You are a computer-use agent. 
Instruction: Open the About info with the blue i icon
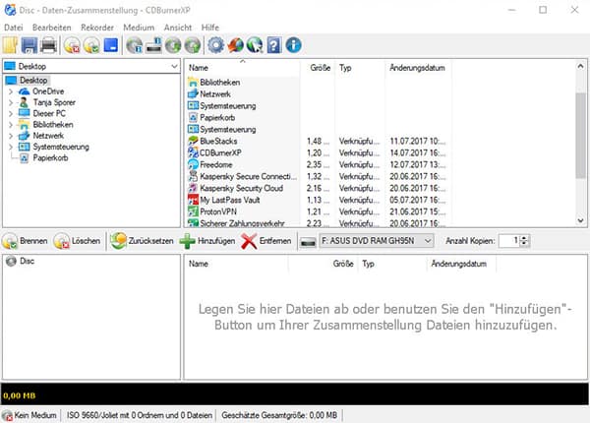(x=293, y=45)
